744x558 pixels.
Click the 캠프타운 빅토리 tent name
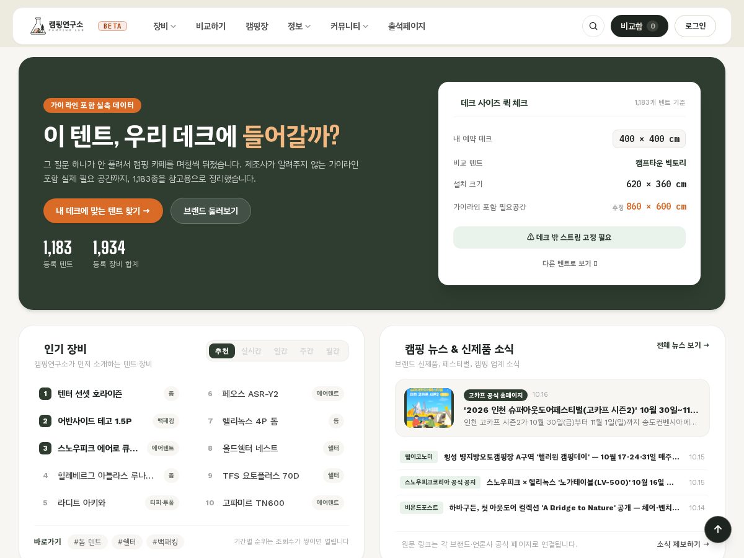[661, 163]
